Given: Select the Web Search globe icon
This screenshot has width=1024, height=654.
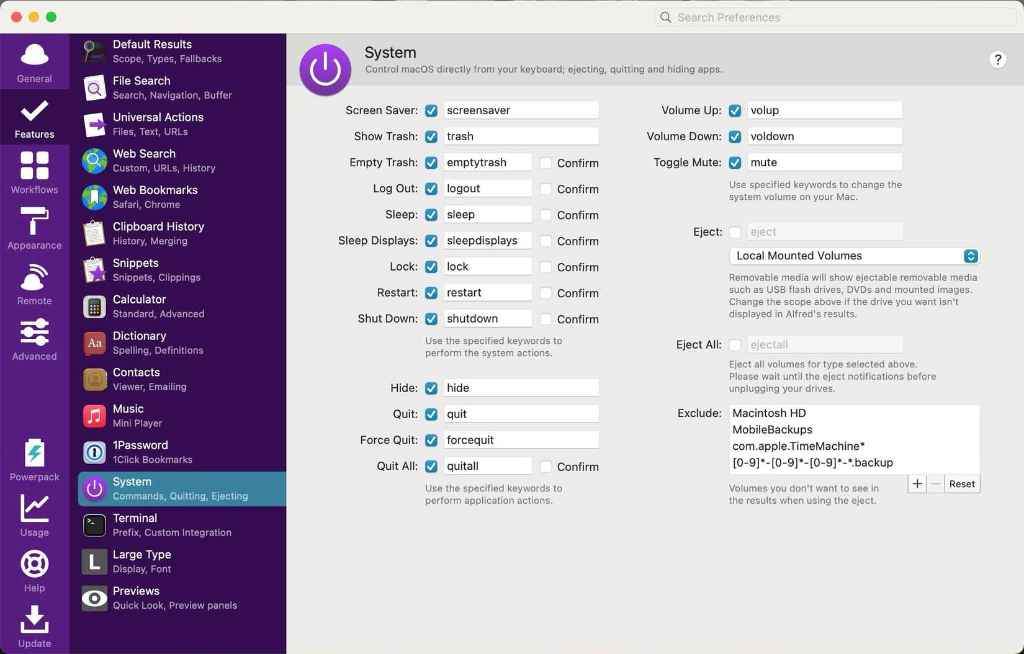Looking at the screenshot, I should [x=94, y=161].
